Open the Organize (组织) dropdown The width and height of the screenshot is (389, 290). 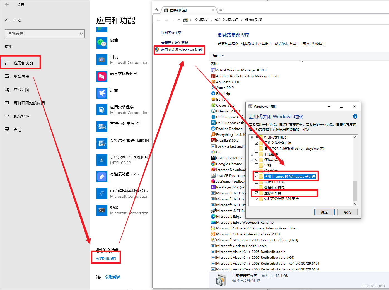click(x=218, y=56)
